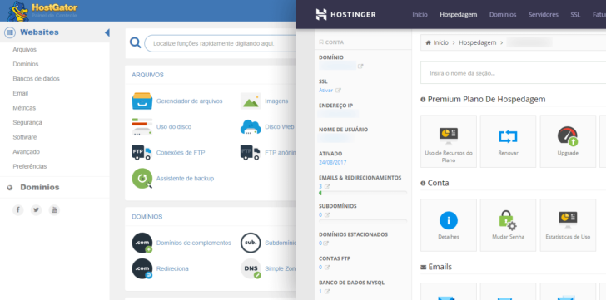Select Bancos de dados in sidebar
The image size is (606, 300).
(36, 79)
